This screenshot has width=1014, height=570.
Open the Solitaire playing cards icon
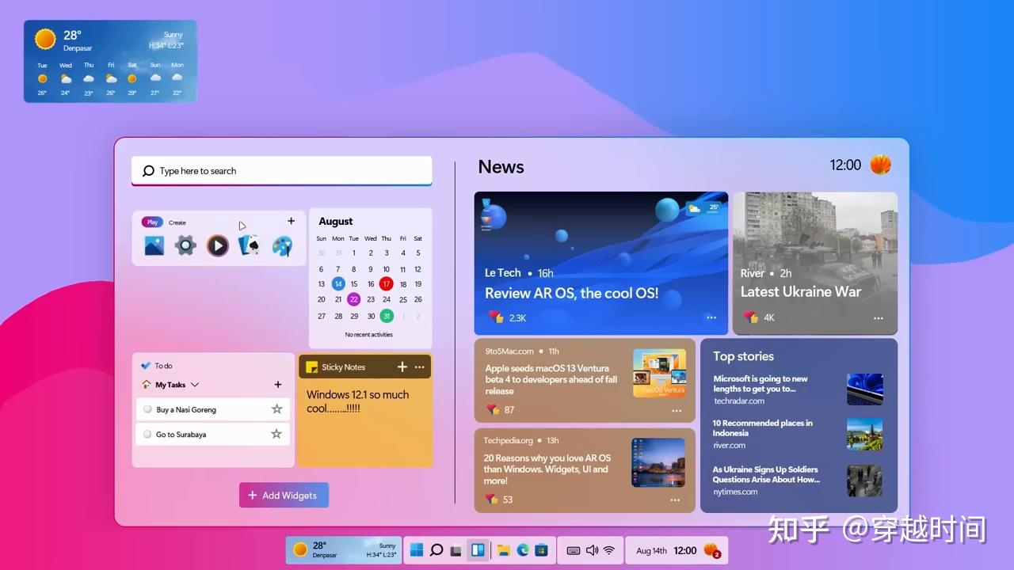[x=249, y=245]
